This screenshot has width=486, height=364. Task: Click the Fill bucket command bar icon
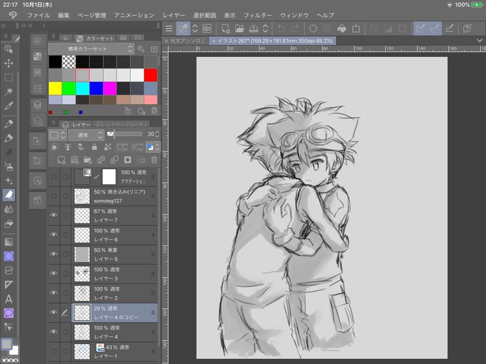pyautogui.click(x=342, y=29)
